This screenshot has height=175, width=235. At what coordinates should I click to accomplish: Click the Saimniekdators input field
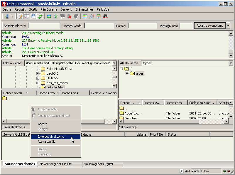click(44, 26)
